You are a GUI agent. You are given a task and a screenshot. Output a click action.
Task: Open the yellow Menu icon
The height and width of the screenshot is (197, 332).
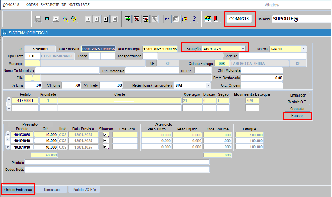(208, 19)
